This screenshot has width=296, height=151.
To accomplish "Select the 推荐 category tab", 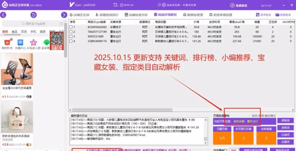I will (x=5, y=32).
